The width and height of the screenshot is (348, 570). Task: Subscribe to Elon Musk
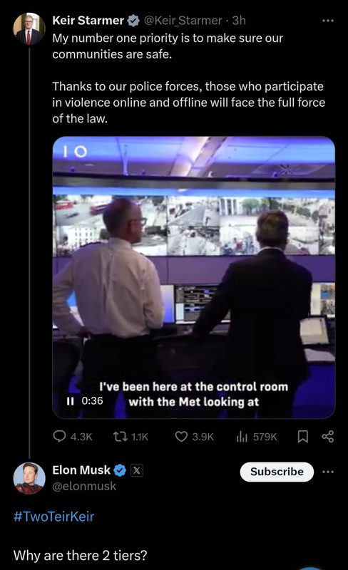pos(277,472)
